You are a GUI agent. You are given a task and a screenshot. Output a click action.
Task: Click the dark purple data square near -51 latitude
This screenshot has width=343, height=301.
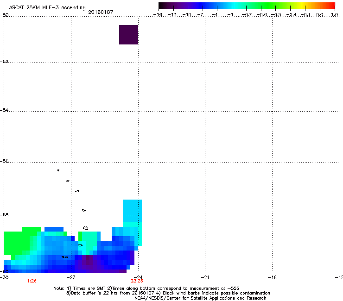tap(129, 35)
